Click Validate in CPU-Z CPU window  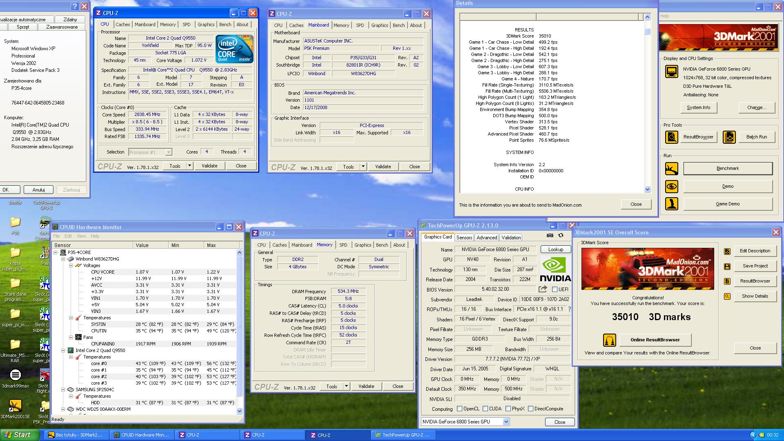pos(209,166)
